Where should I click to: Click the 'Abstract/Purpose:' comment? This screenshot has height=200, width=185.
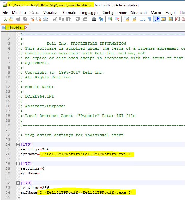43,106
